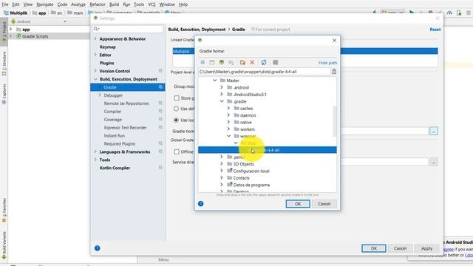Click the red delete icon in chooser toolbar
This screenshot has width=473, height=266.
(252, 62)
